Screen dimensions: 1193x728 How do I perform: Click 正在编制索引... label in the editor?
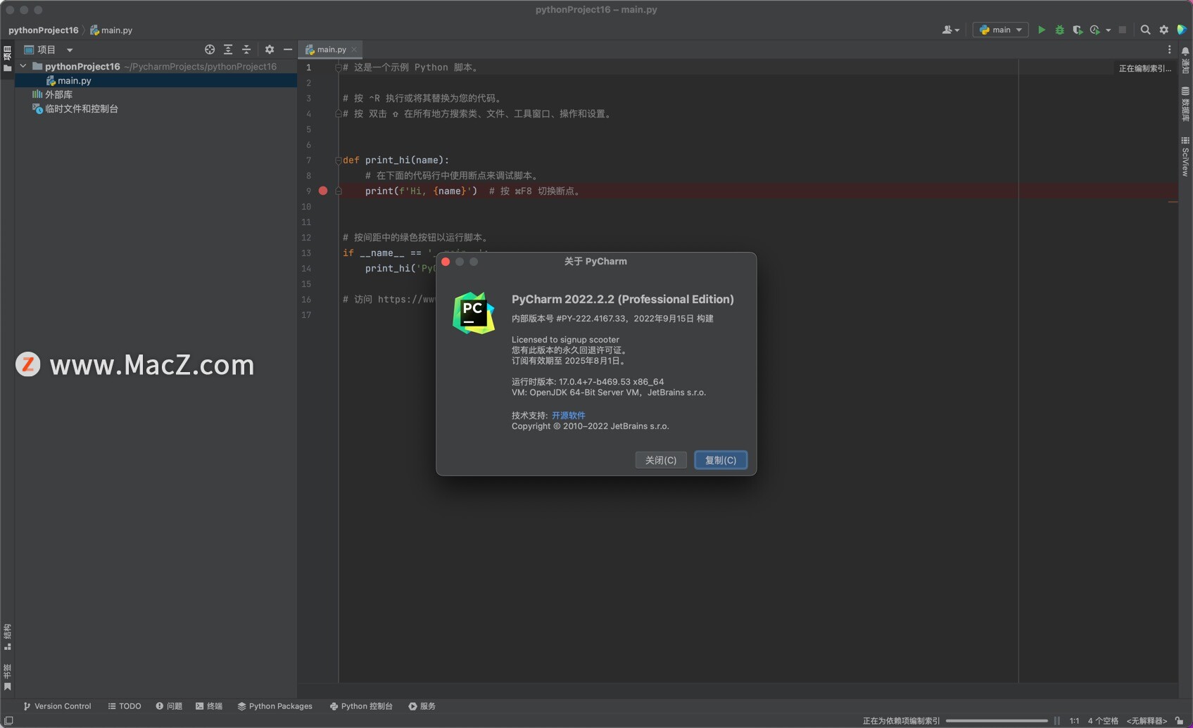[x=1145, y=68]
